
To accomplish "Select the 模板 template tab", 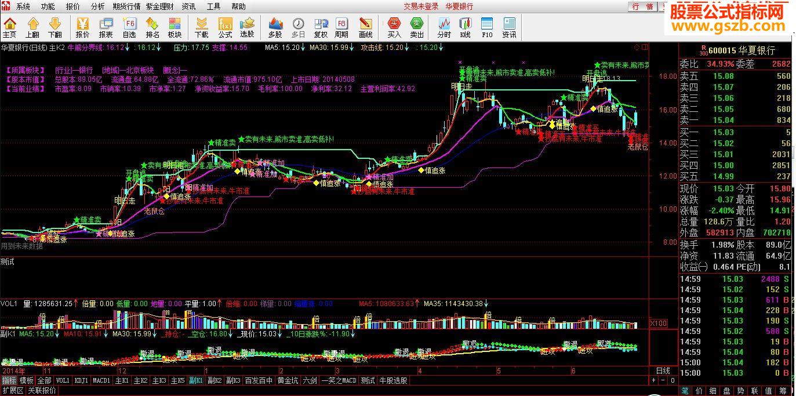I will click(27, 381).
